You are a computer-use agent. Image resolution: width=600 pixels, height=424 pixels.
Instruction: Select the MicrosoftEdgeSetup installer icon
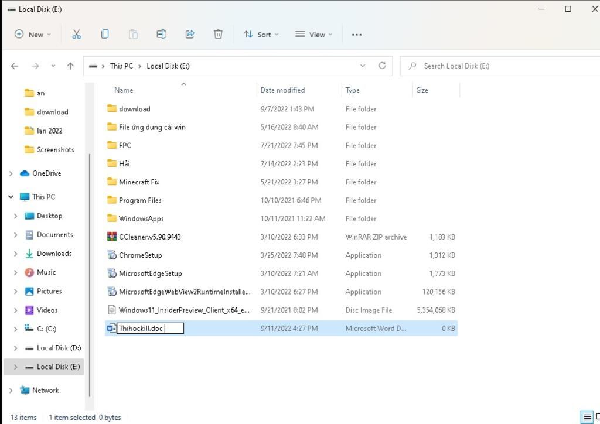(112, 273)
